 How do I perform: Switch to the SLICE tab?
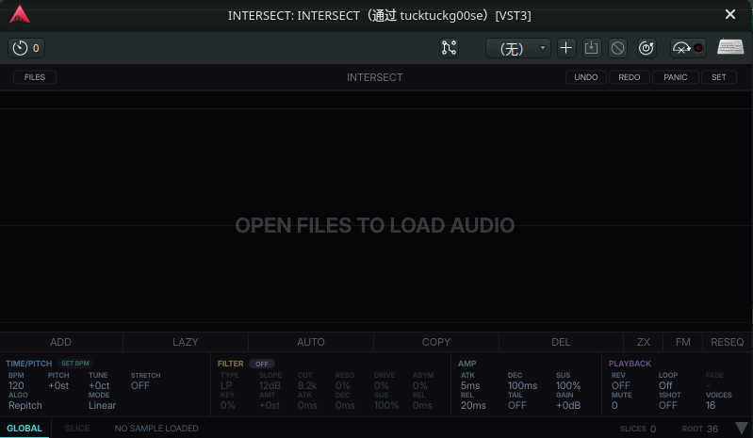77,428
